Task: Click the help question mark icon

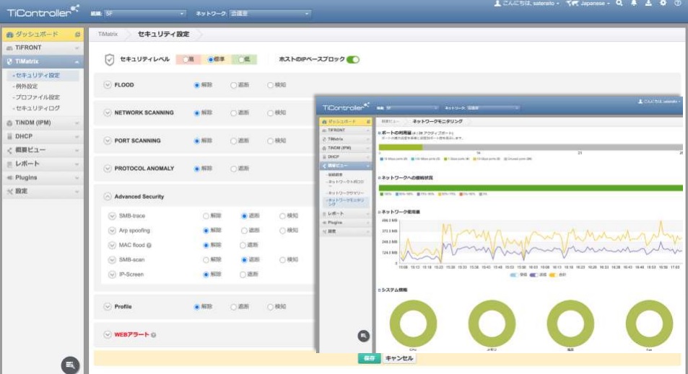Action: click(x=677, y=3)
